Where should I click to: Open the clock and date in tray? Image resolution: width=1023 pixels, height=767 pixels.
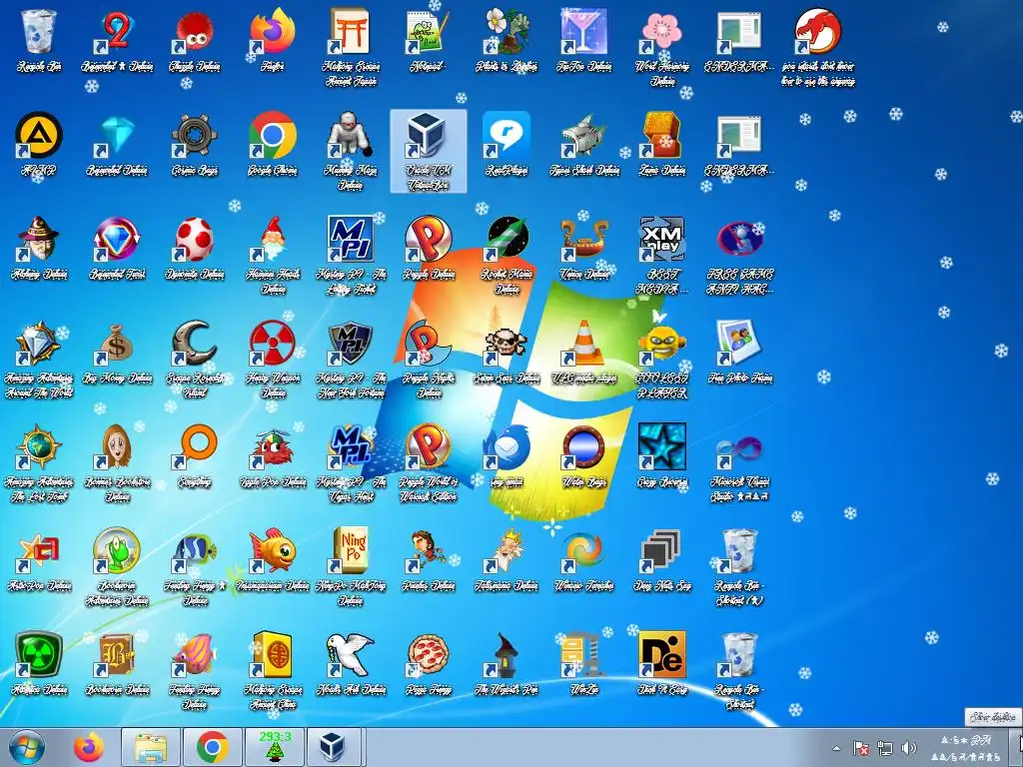pos(966,748)
